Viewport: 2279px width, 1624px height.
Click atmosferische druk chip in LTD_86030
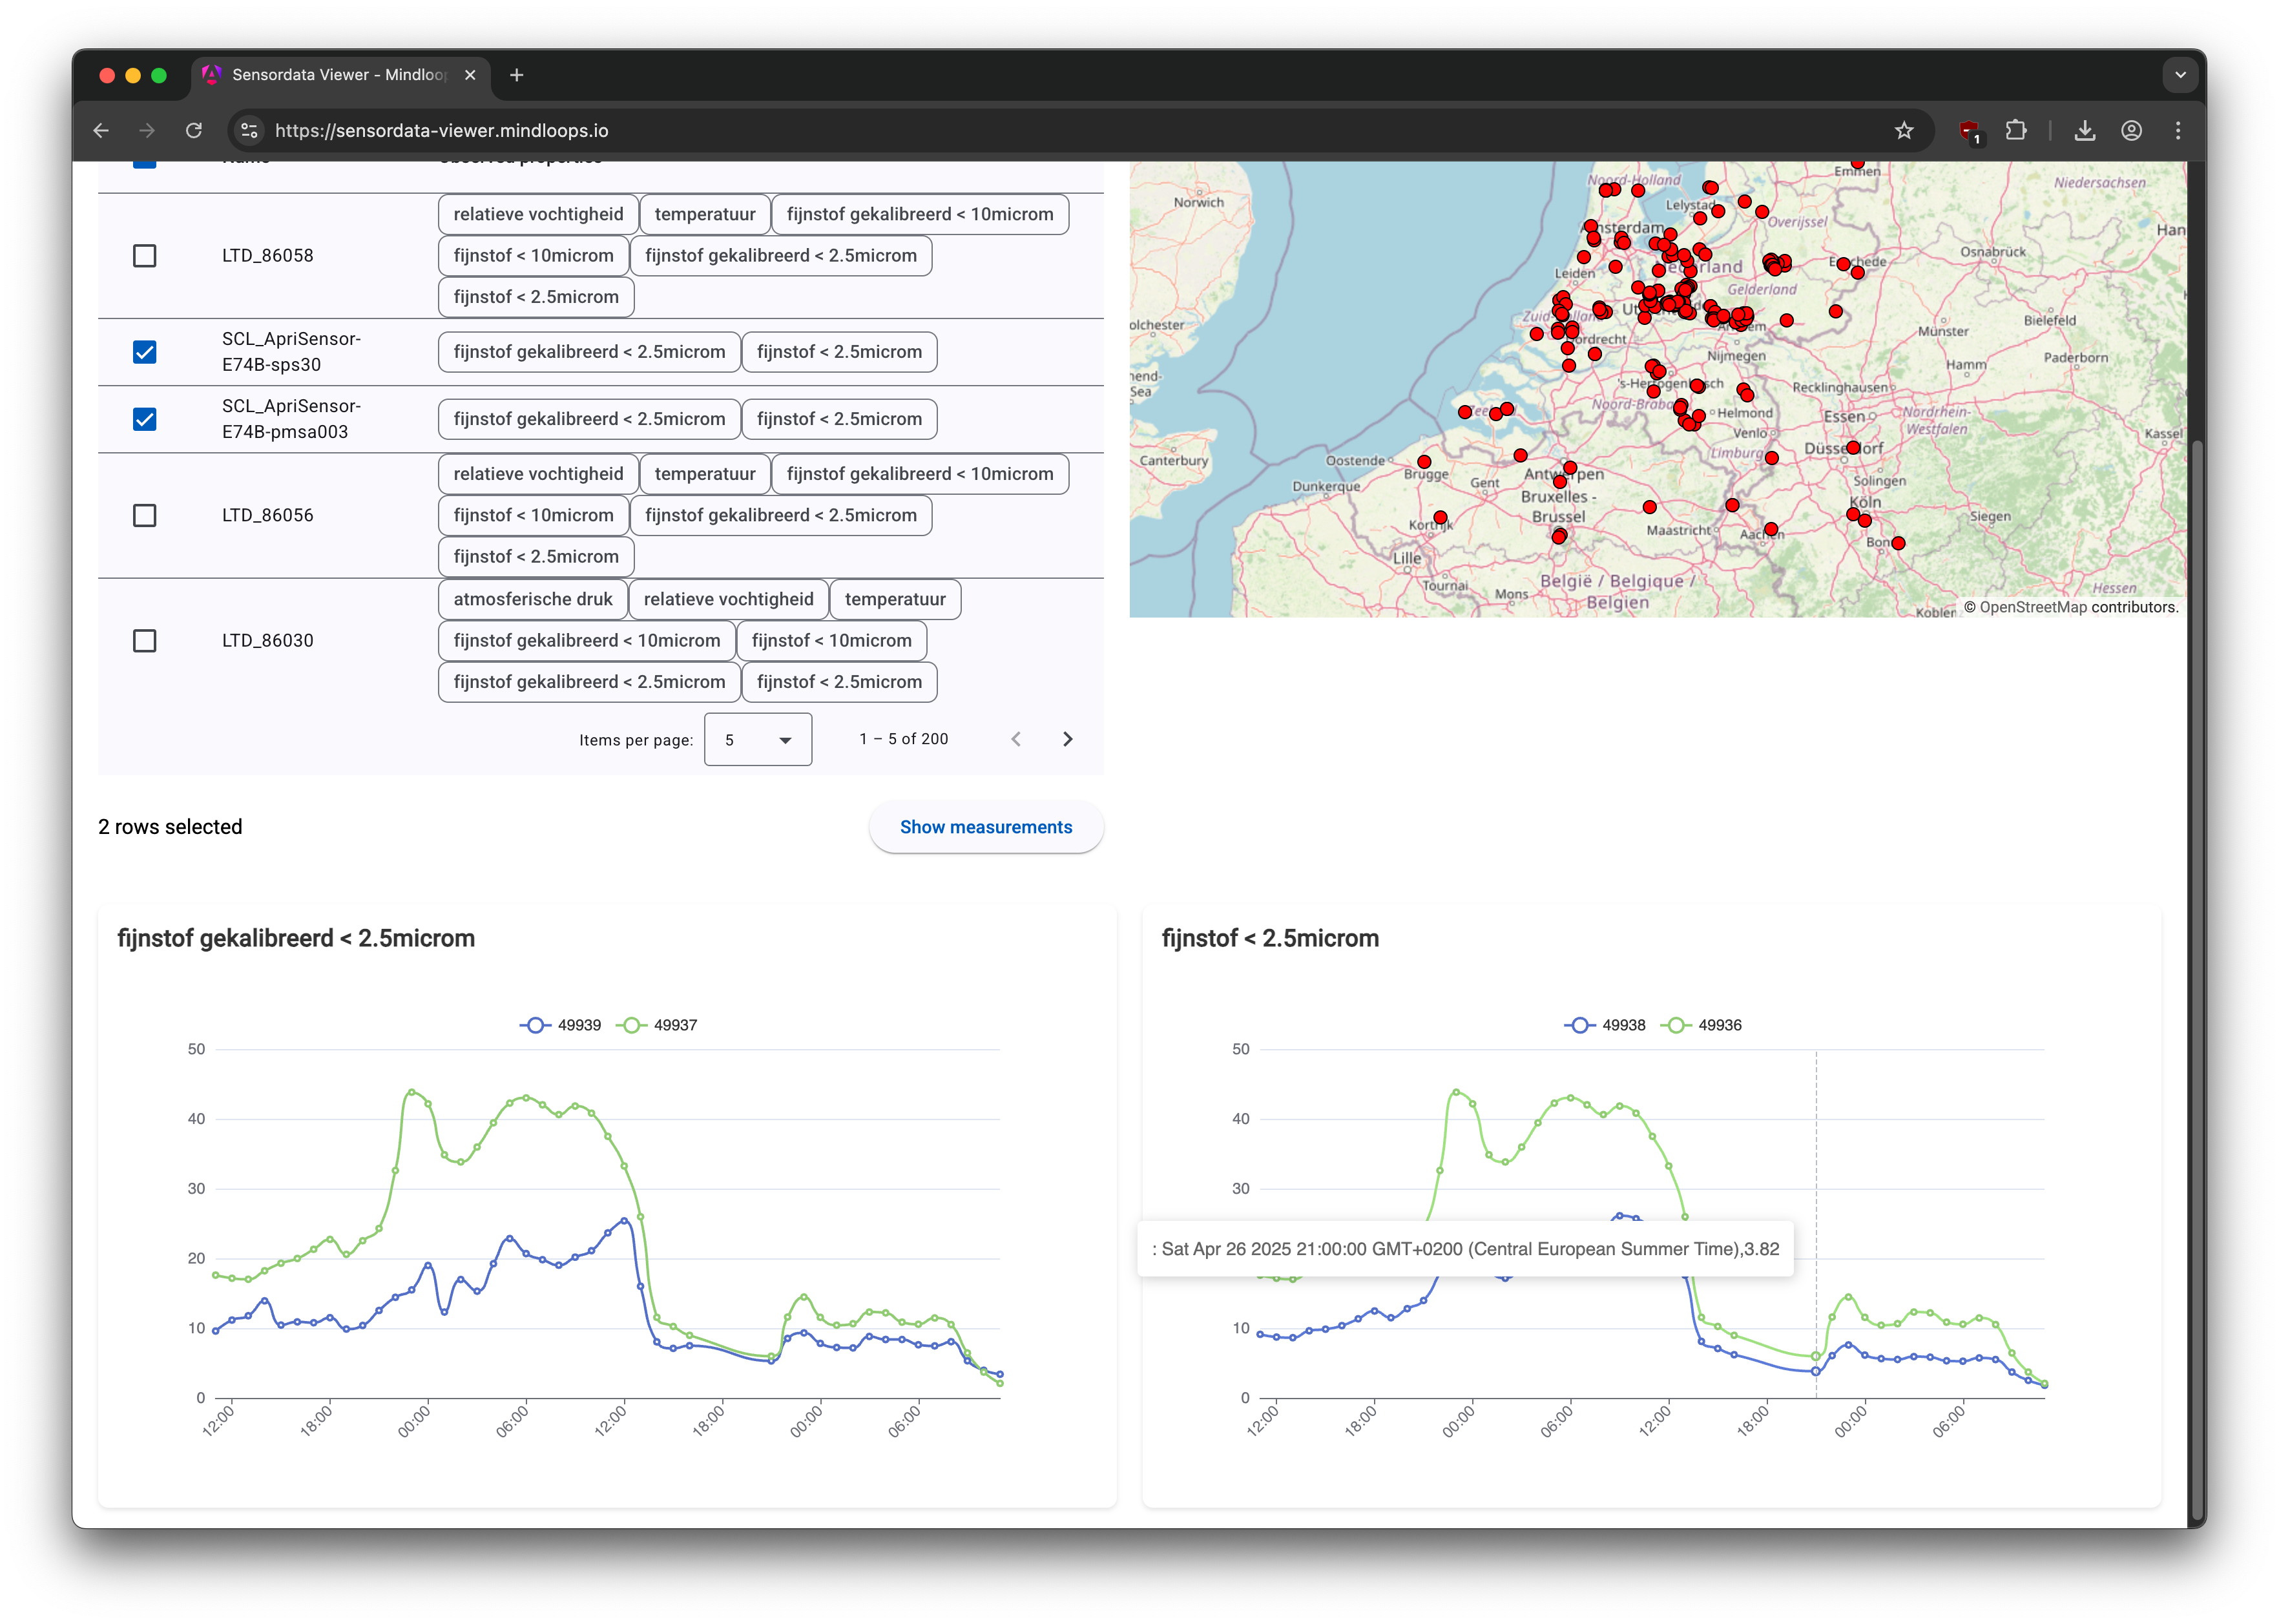[533, 599]
